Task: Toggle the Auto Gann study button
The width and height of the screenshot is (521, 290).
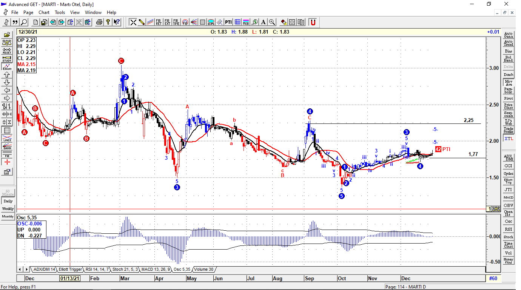Action: [509, 35]
